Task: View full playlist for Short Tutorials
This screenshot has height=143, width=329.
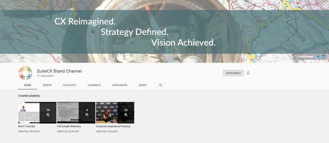Action: point(29,131)
